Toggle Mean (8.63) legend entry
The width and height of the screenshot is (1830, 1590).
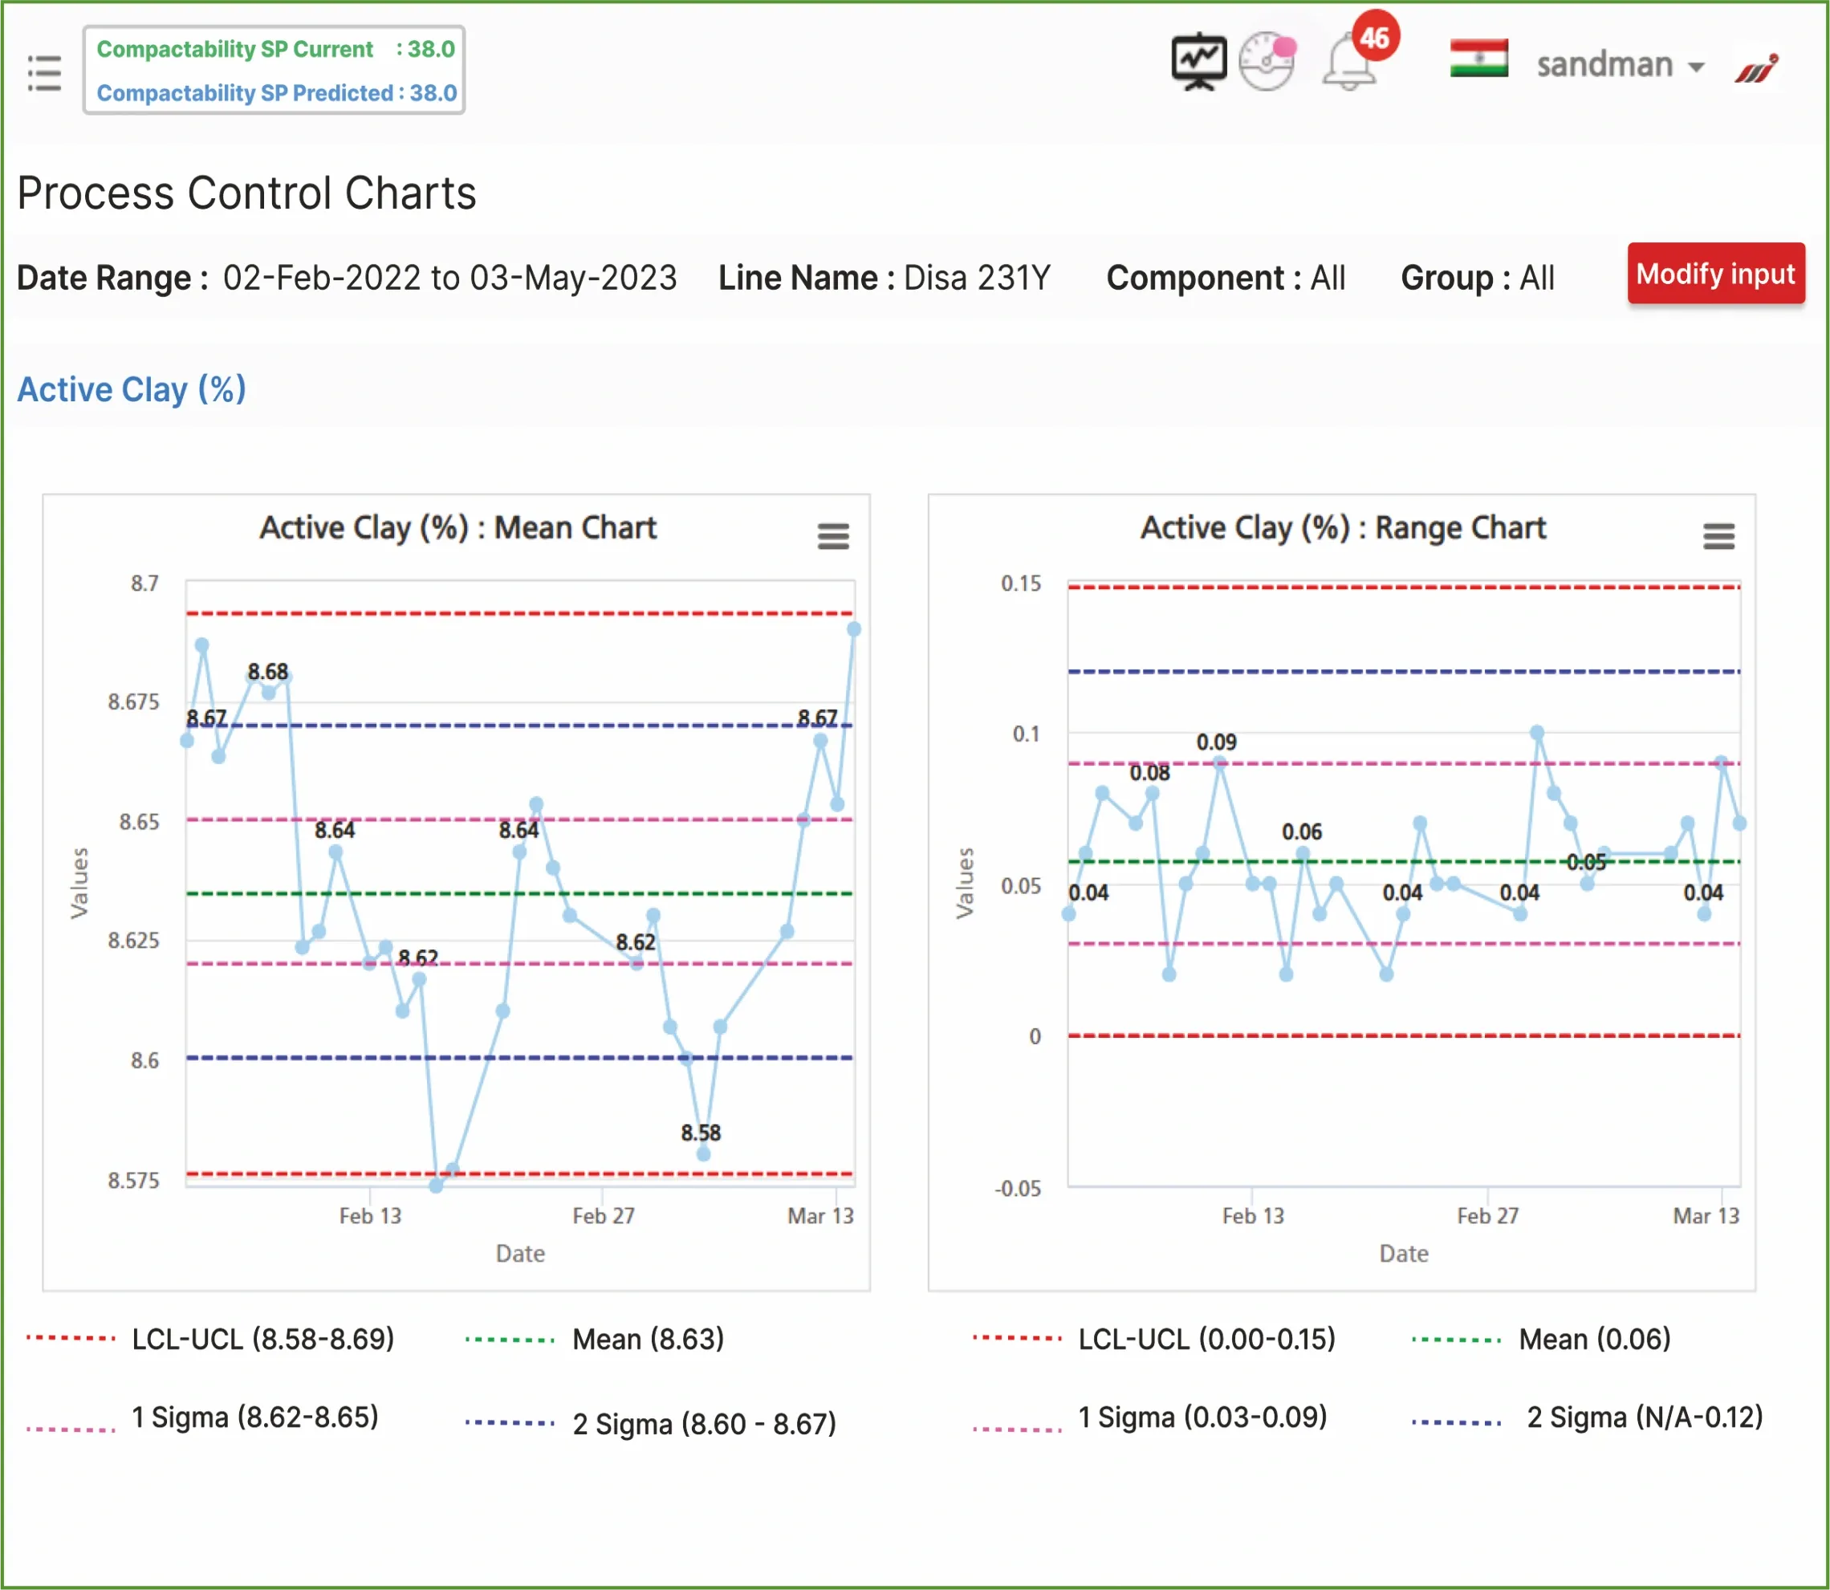(648, 1339)
